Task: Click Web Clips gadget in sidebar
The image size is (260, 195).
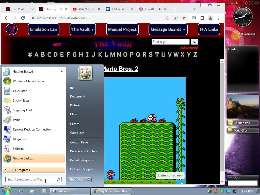Action: click(x=242, y=131)
